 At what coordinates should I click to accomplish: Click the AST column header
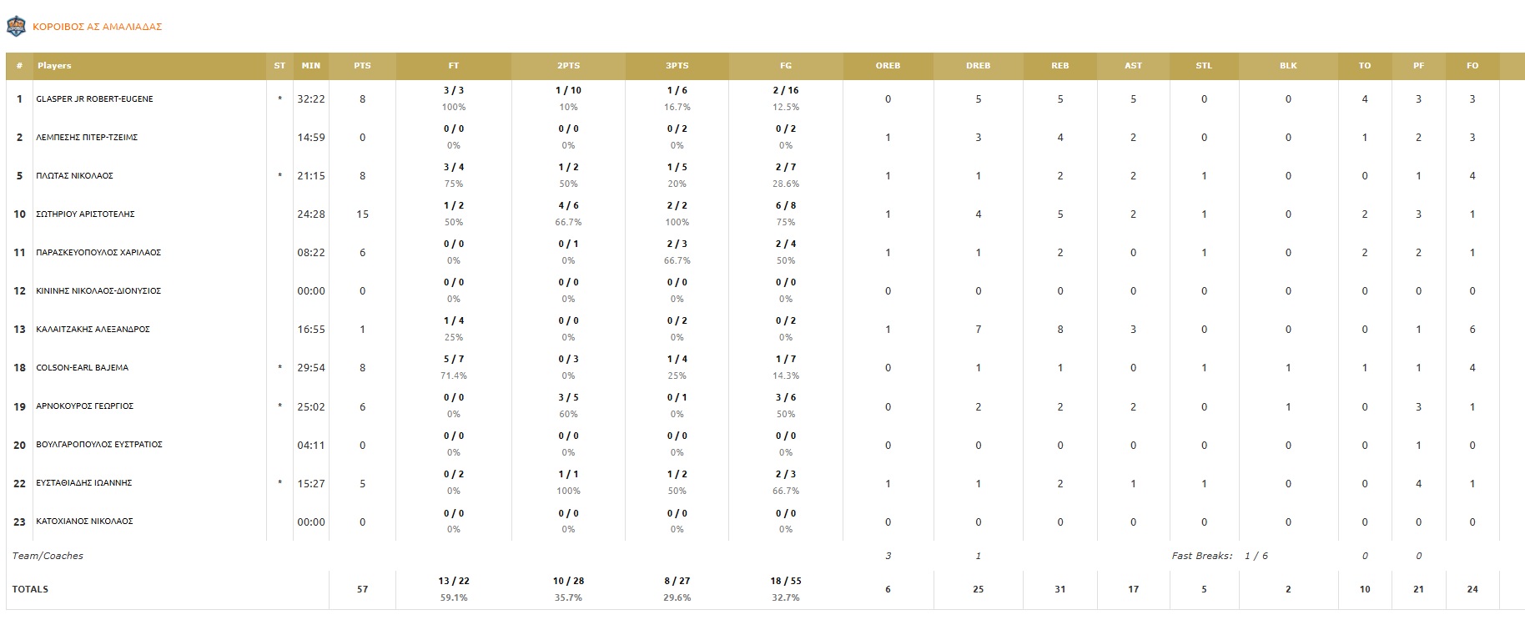1133,66
